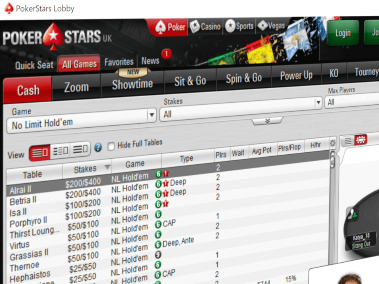Screen dimensions: 379x284
Task: Open the lobby filter settings gear icon
Action: click(333, 142)
